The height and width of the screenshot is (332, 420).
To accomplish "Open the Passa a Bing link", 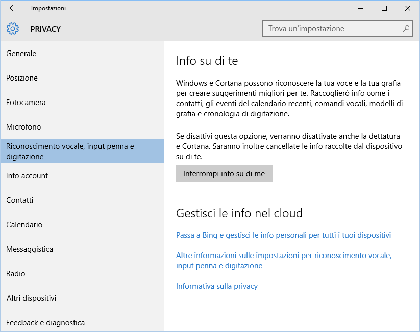I will 283,235.
